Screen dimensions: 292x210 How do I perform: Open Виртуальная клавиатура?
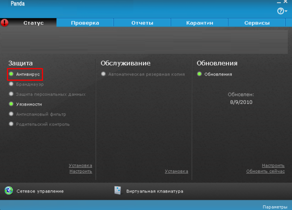click(x=155, y=191)
